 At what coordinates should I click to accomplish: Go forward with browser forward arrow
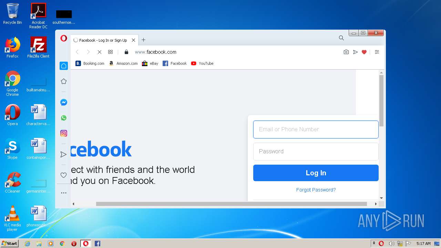tap(88, 52)
